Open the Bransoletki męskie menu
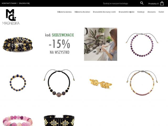The height and width of the screenshot is (126, 168). [127, 12]
